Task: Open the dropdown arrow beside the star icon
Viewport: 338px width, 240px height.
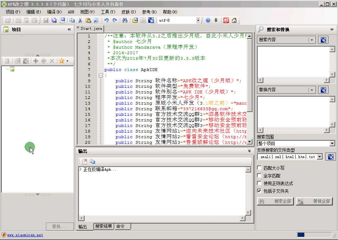Action: [67, 61]
